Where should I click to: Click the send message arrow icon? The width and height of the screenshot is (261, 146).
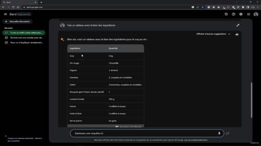[228, 133]
